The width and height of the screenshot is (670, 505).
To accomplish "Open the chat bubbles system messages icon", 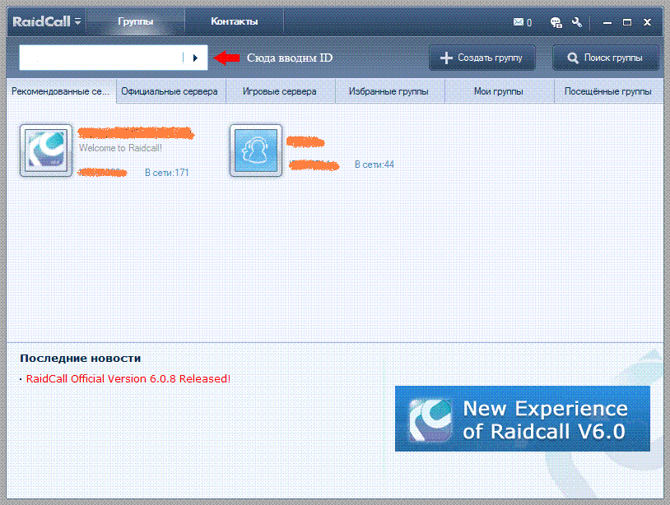I will pos(556,22).
